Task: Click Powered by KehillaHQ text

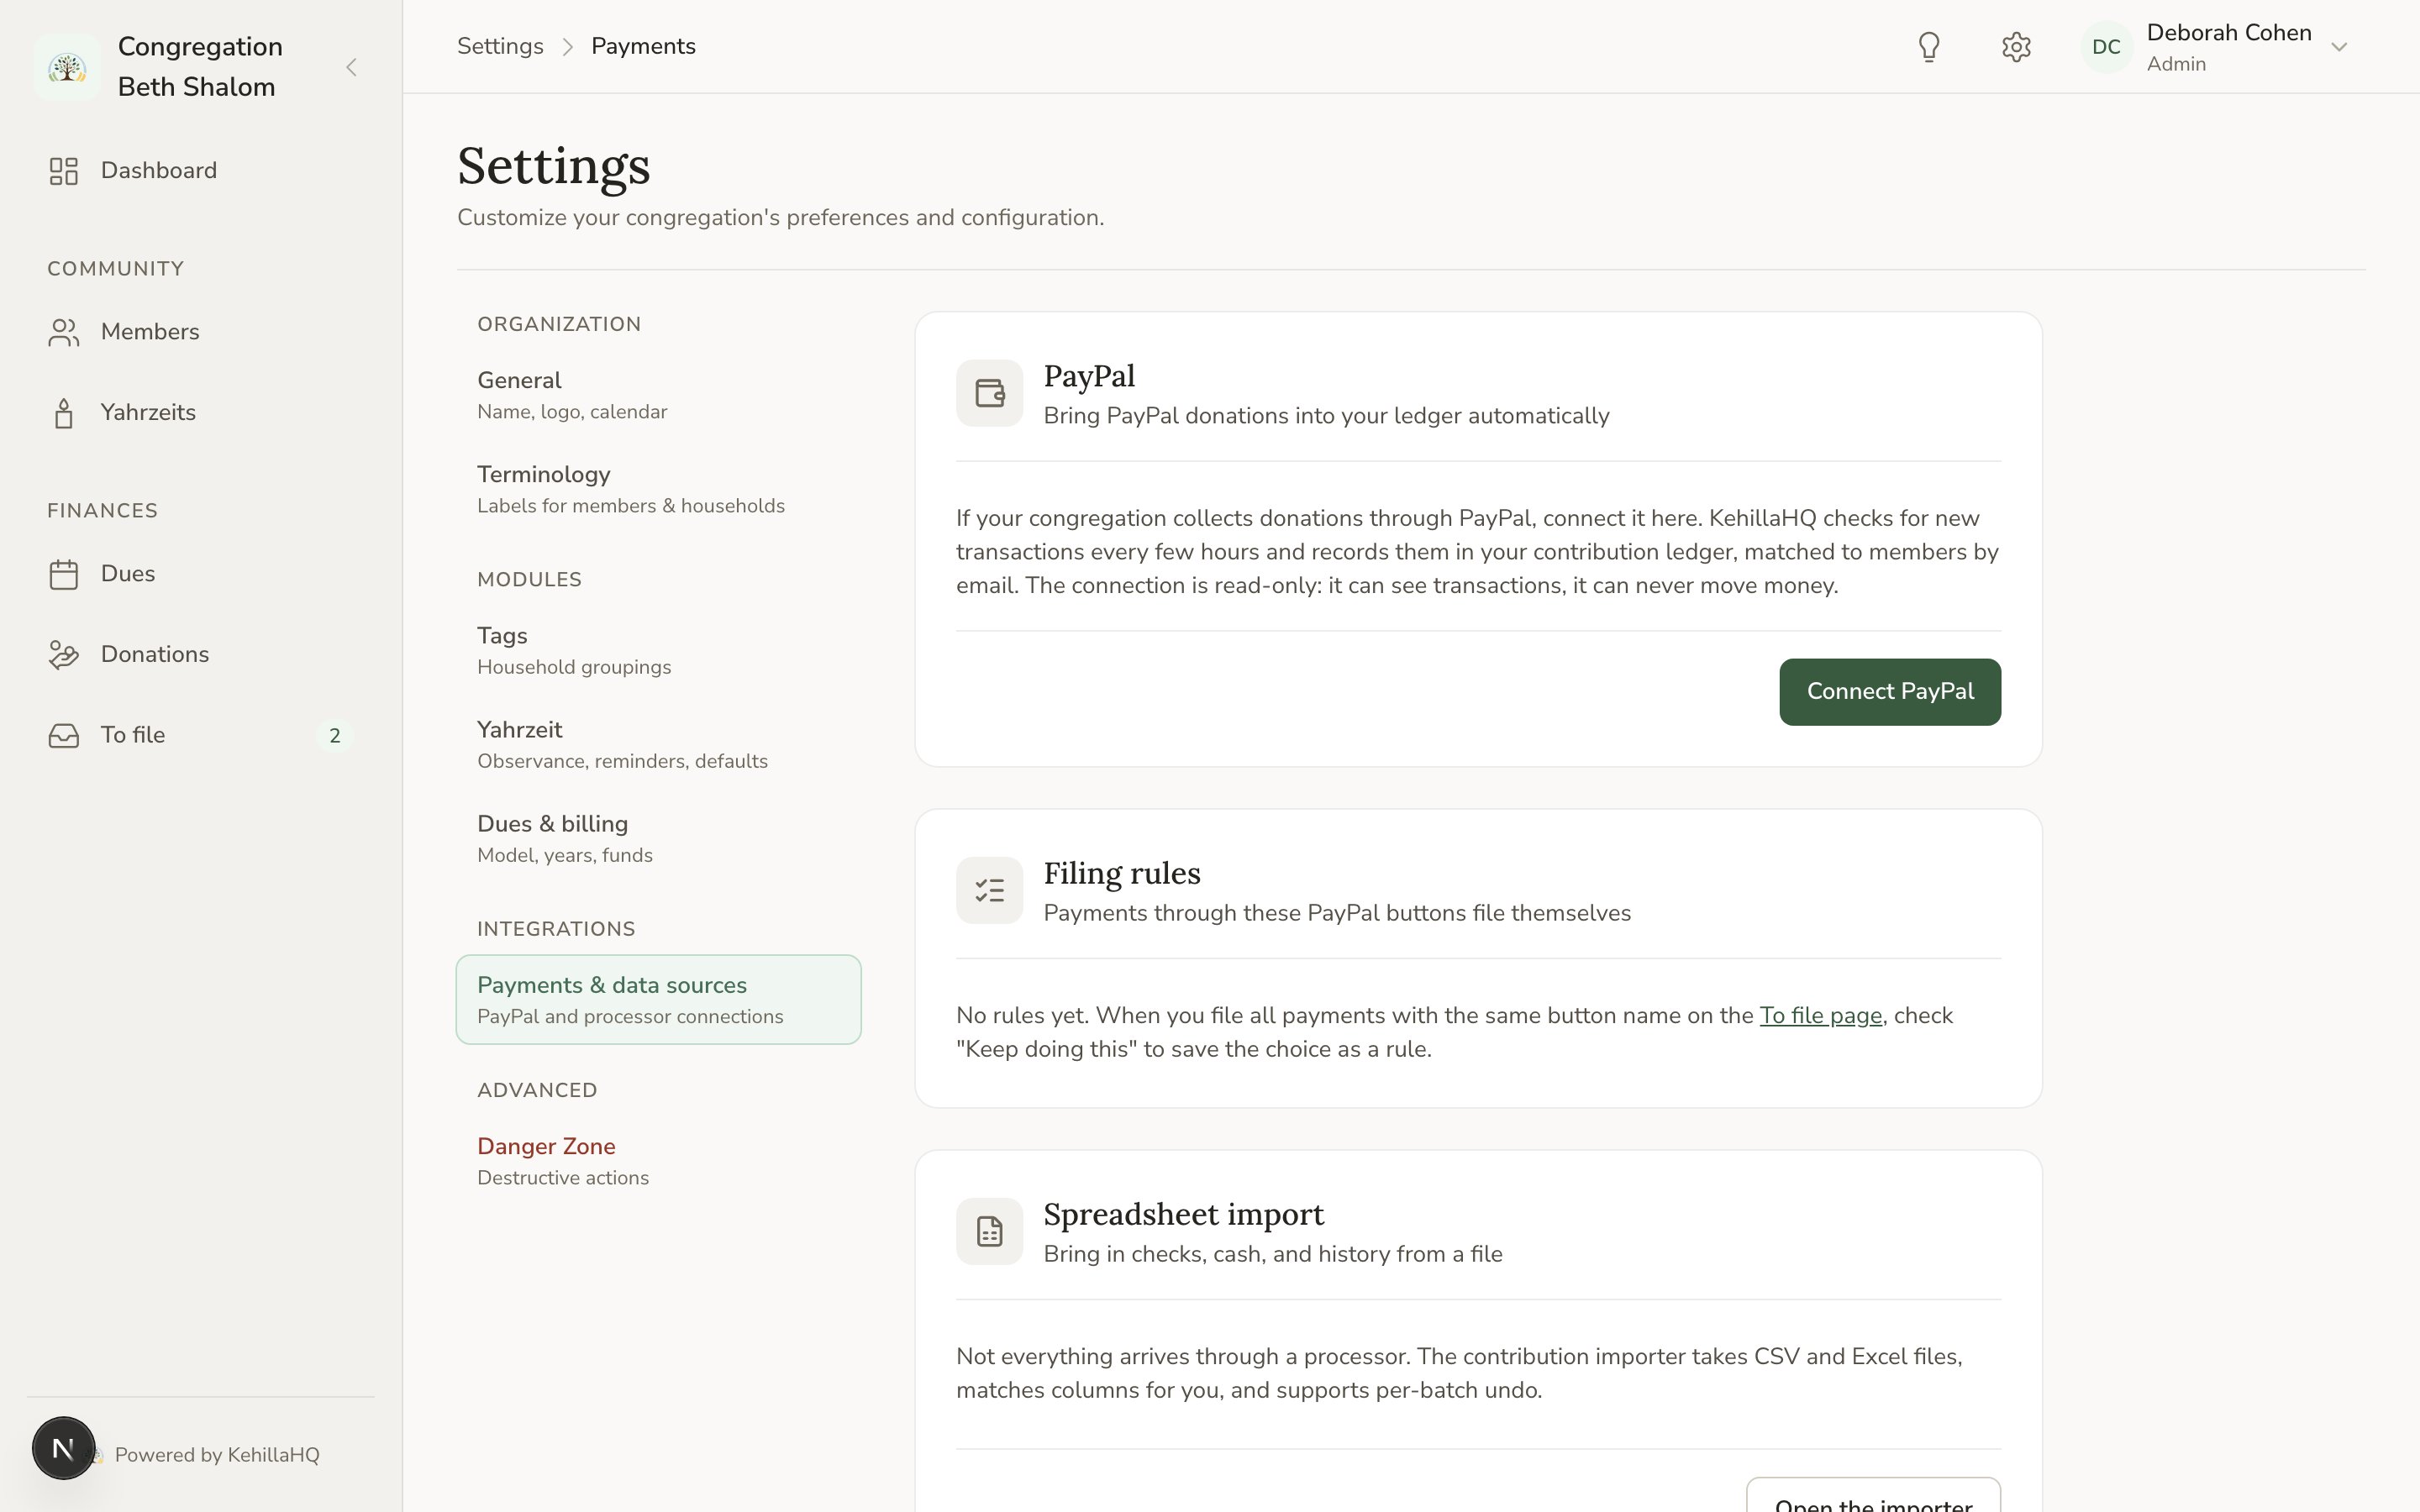Action: pyautogui.click(x=217, y=1455)
